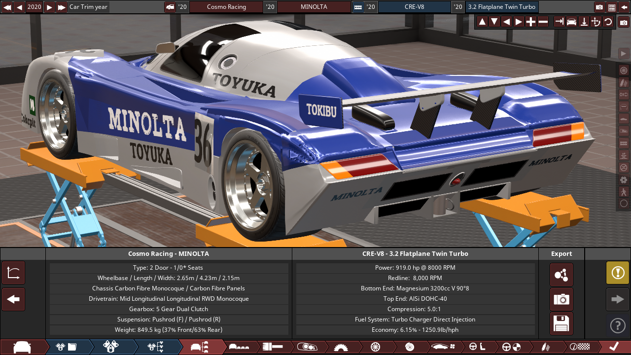Save car with floppy disk icon

(561, 323)
